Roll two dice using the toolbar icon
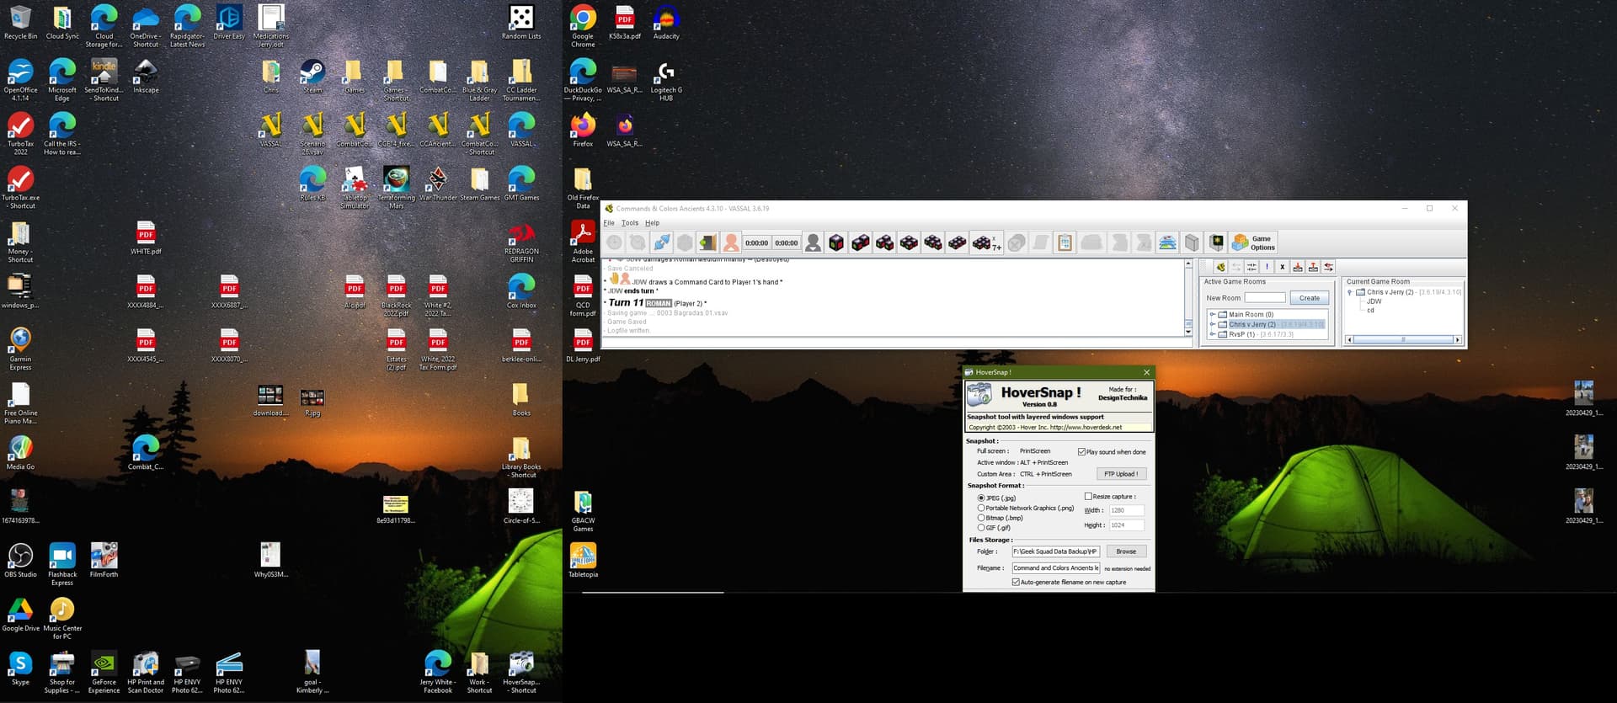The image size is (1617, 703). point(861,243)
